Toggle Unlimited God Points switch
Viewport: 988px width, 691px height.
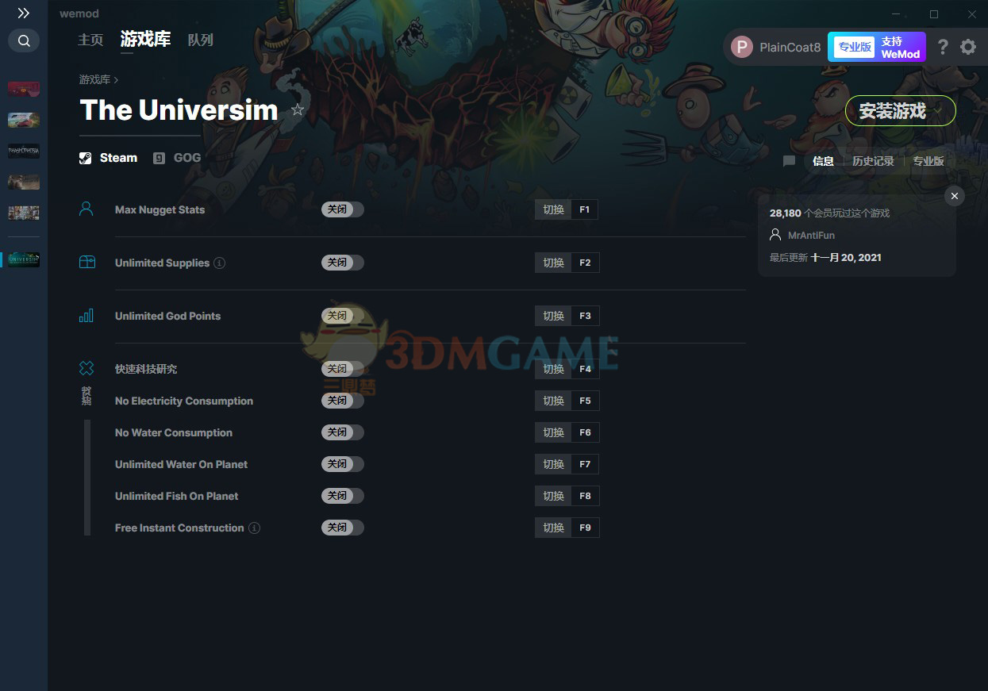click(x=343, y=316)
